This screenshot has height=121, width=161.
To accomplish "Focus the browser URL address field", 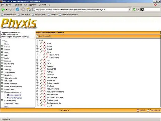I will click(x=80, y=10).
